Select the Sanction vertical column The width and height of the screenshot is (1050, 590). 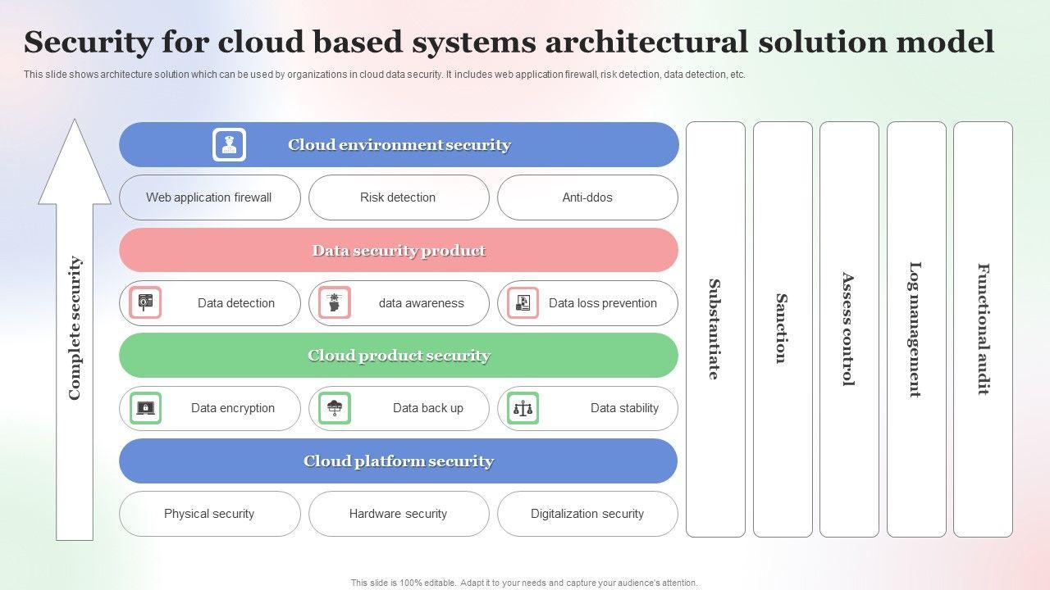tap(783, 329)
